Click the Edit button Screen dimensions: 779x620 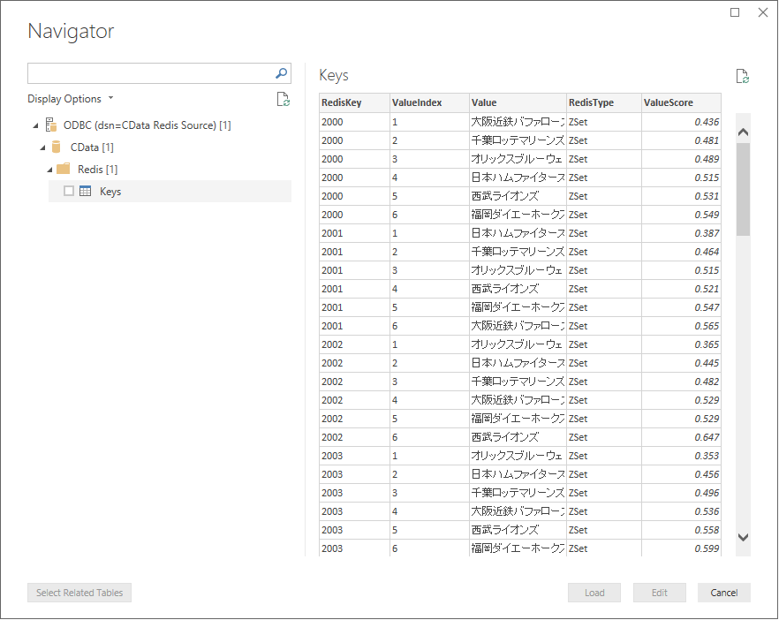(659, 593)
